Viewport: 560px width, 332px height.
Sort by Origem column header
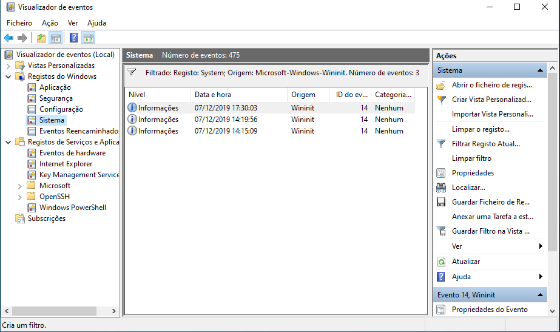pyautogui.click(x=308, y=95)
